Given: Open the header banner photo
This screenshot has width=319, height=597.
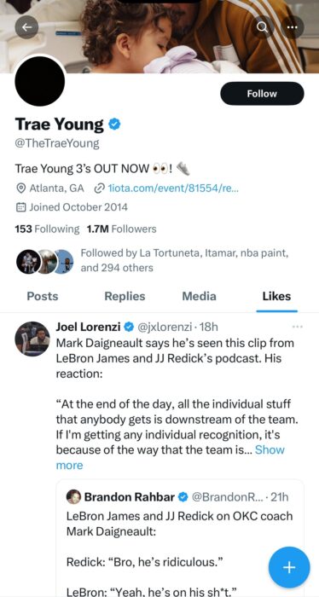Looking at the screenshot, I should tap(159, 36).
